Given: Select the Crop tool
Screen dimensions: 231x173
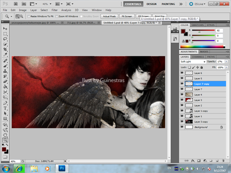Looking at the screenshot, I should click(5, 49).
